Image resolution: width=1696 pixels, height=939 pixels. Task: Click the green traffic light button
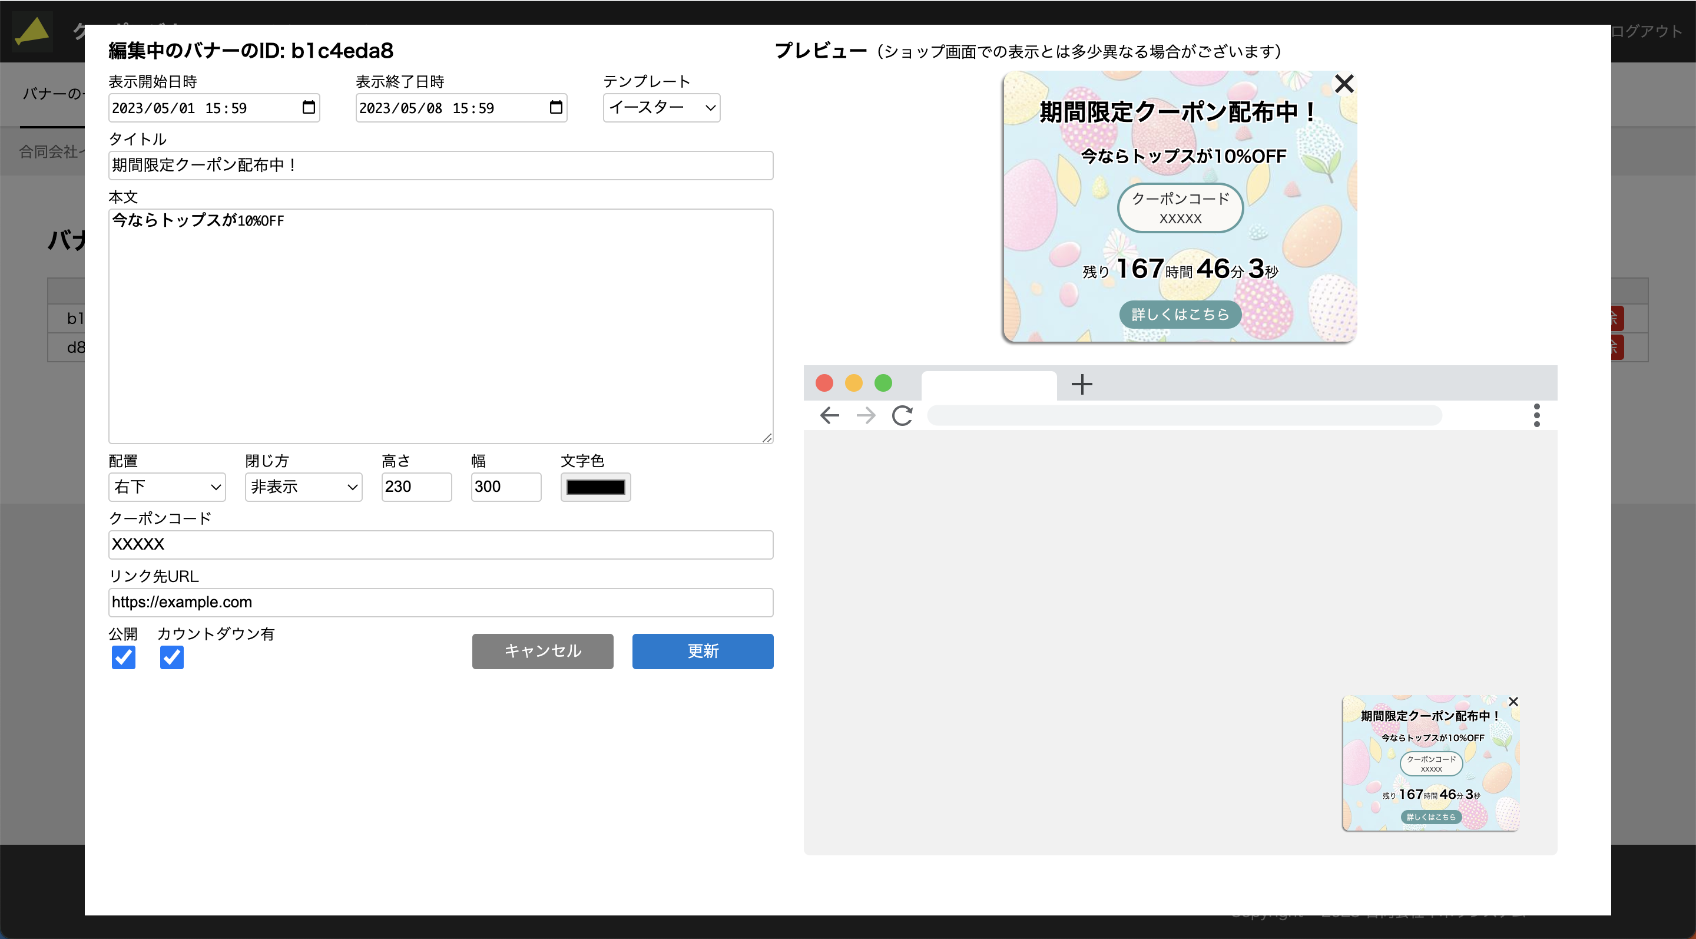pos(883,382)
